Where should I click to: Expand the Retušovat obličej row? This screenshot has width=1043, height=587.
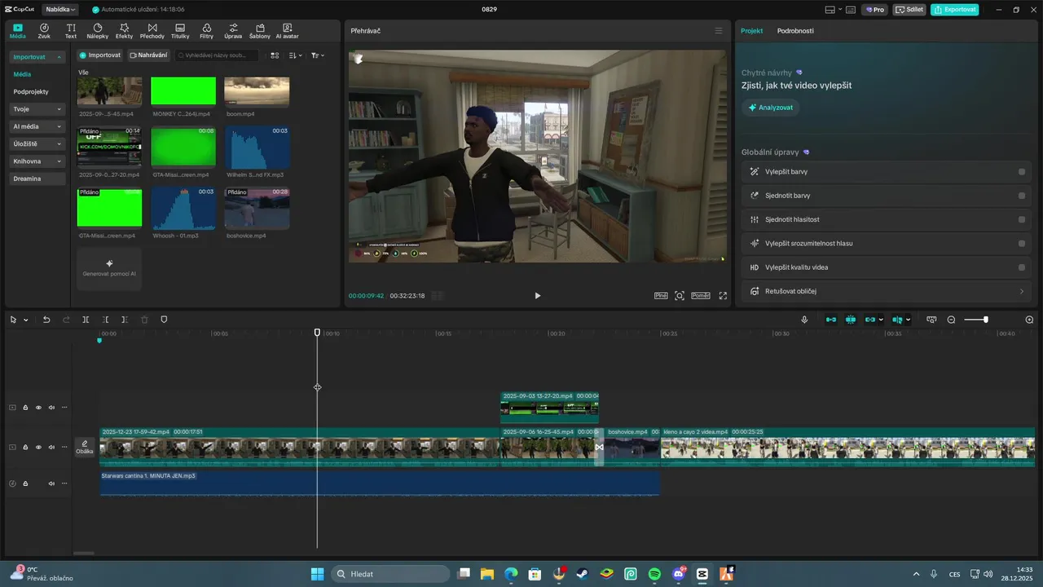(x=886, y=291)
